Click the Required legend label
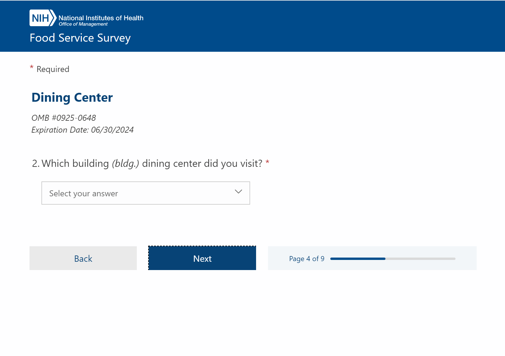The width and height of the screenshot is (505, 356). [53, 69]
